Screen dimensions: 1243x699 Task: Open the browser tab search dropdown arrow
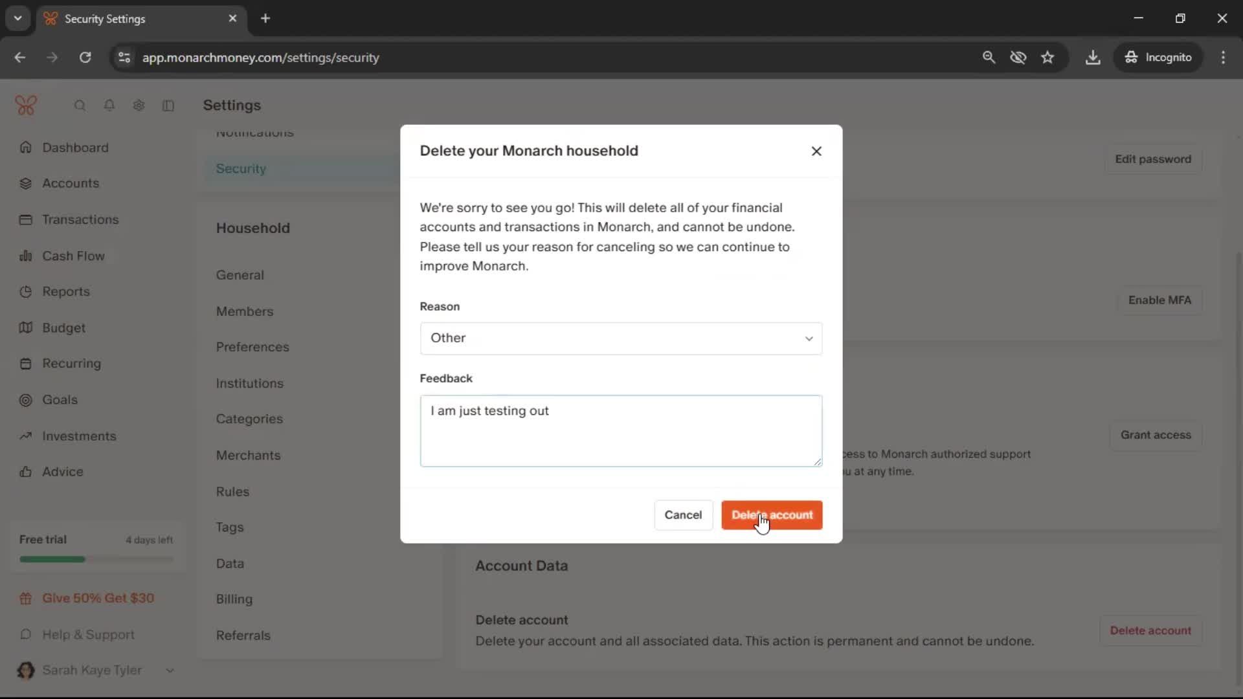pos(17,18)
